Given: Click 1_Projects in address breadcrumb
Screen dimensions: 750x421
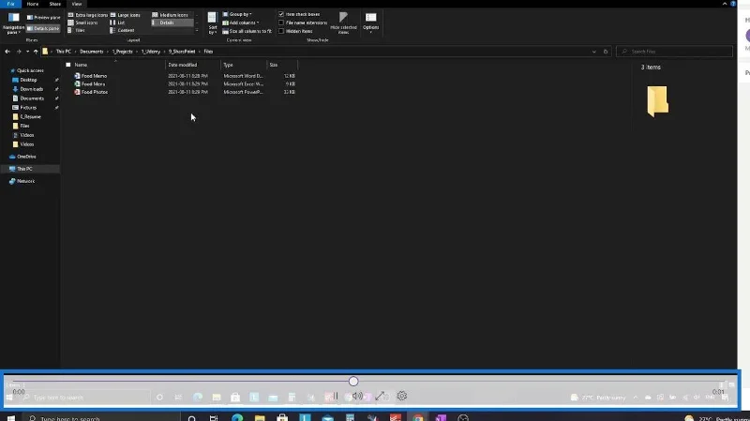Looking at the screenshot, I should (x=123, y=52).
